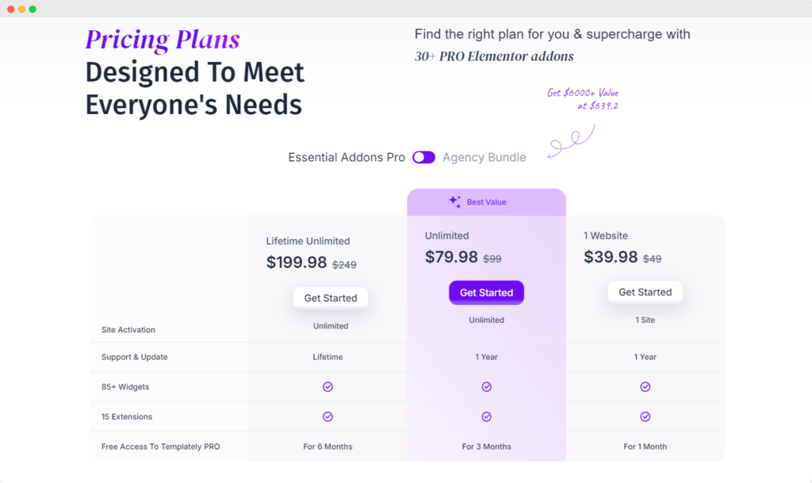Click the crossed-out $249 original price
The width and height of the screenshot is (812, 483).
pos(344,265)
